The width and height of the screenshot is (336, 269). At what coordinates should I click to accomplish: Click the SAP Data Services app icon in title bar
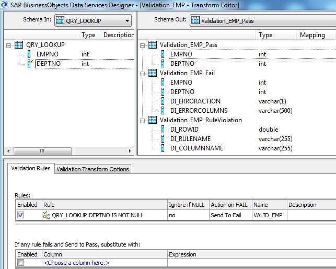[x=4, y=5]
